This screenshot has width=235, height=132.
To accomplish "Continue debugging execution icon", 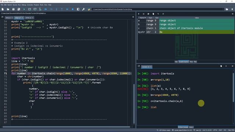I will click(x=67, y=9).
